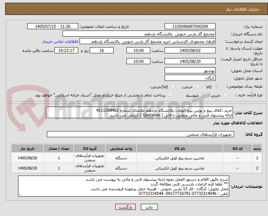
Task: Click the quantity cell in row 1
Action: click(x=58, y=158)
